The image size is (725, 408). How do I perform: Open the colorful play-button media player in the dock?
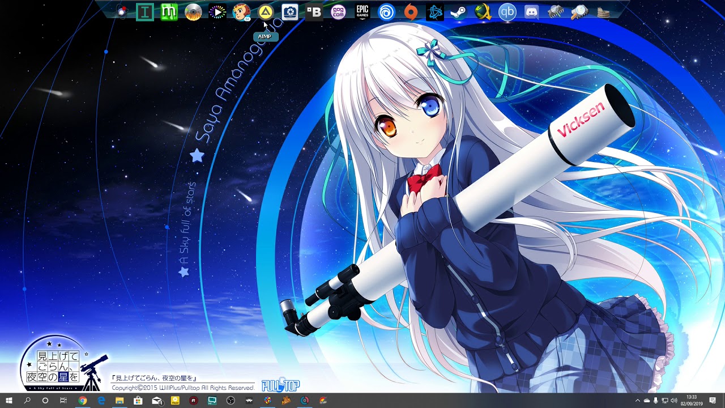coord(217,11)
